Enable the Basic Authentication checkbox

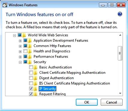click(31, 67)
